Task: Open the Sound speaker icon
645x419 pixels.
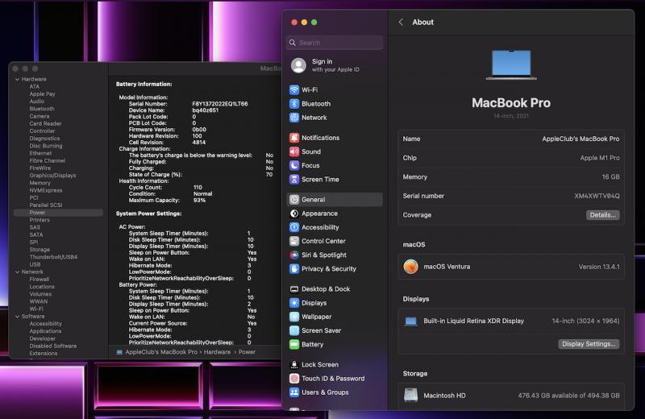Action: click(294, 151)
